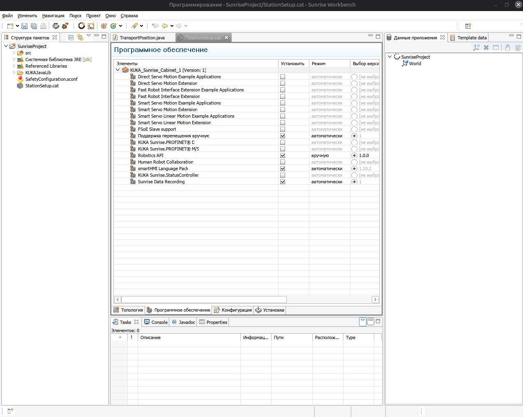Uncheck Sunrise Data Recording install checkbox
The height and width of the screenshot is (417, 523).
pos(283,182)
